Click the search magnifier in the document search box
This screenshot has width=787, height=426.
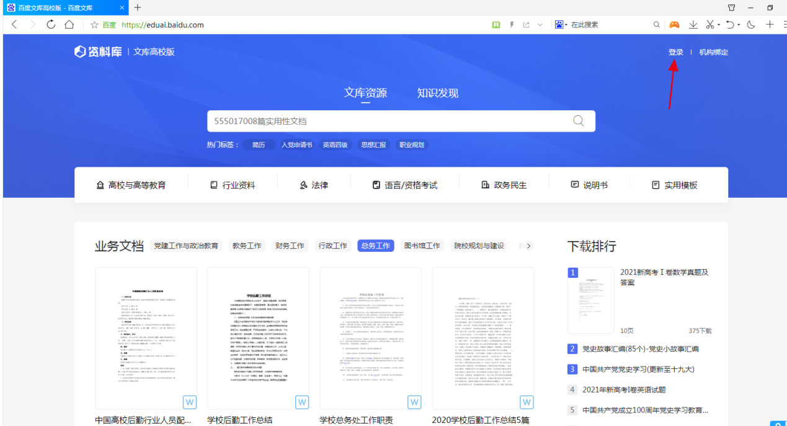pyautogui.click(x=578, y=121)
